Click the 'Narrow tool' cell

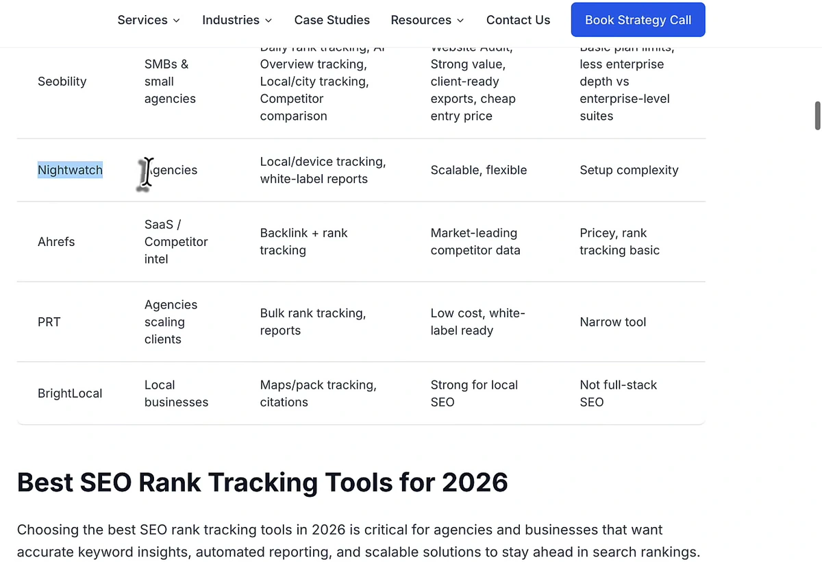(x=612, y=322)
